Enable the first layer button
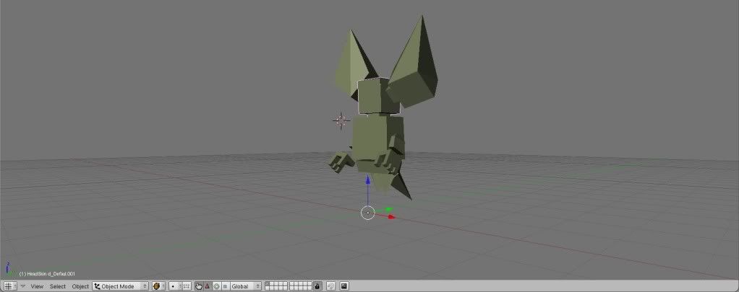The width and height of the screenshot is (739, 292). [268, 284]
